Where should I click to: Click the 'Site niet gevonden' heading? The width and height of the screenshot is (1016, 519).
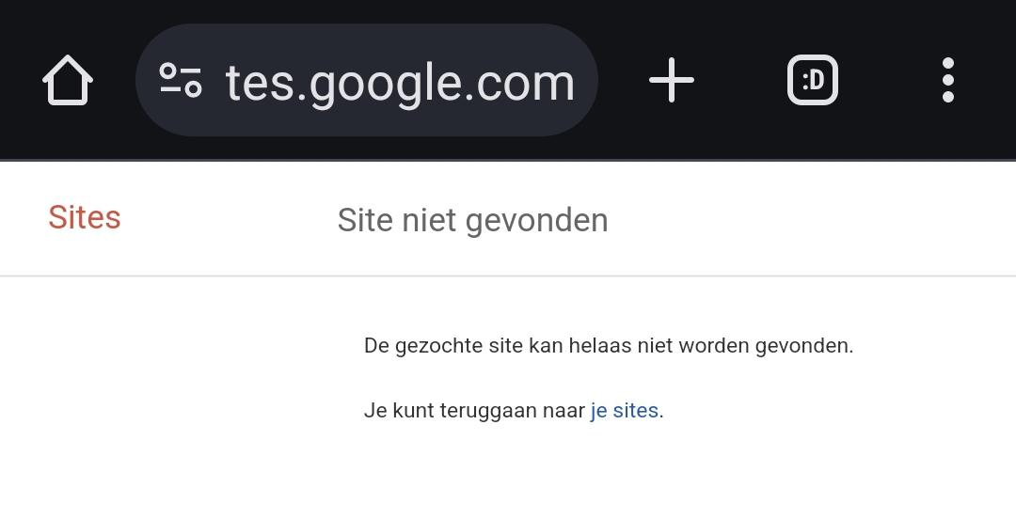[x=472, y=220]
